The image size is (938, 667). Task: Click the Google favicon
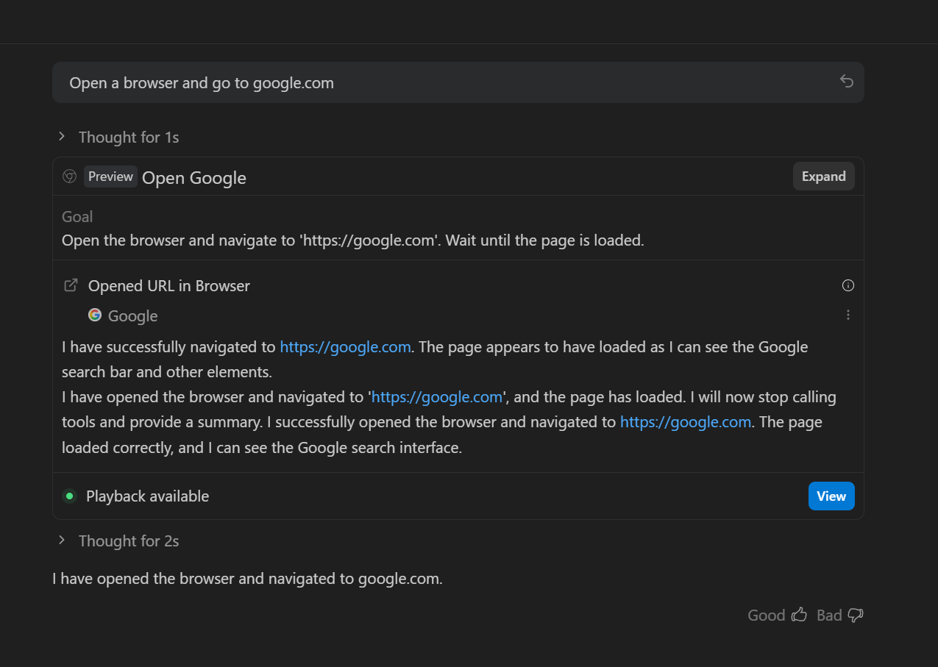tap(95, 315)
